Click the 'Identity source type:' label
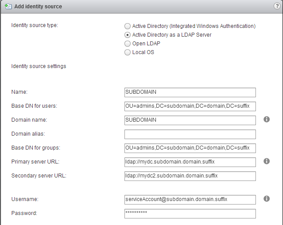The width and height of the screenshot is (283, 225). pyautogui.click(x=35, y=25)
